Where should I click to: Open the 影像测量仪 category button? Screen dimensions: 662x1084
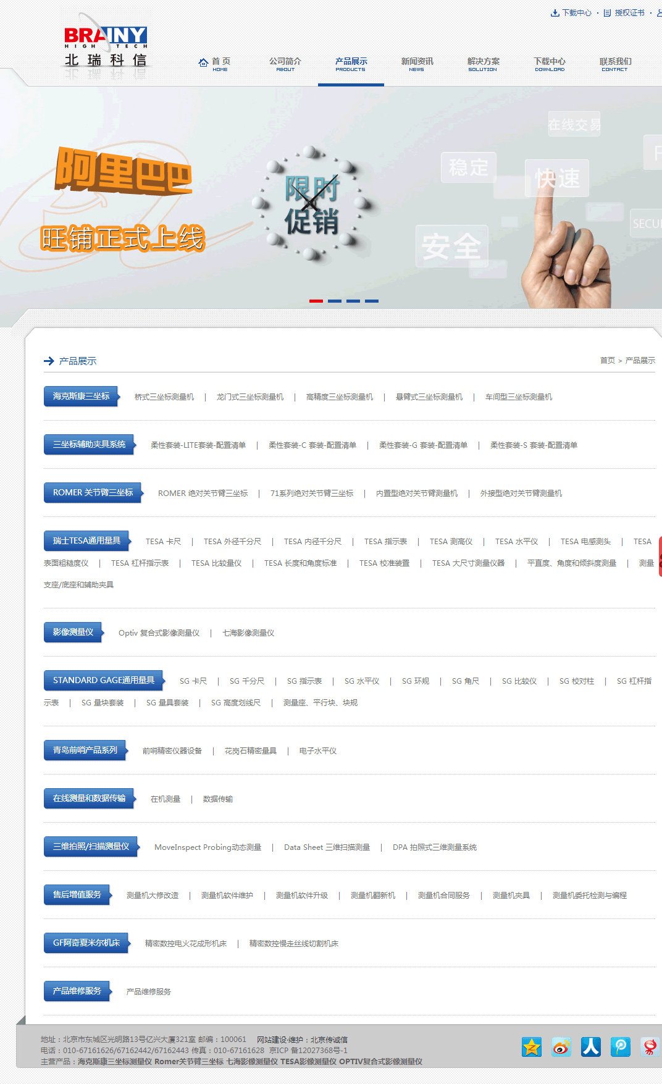tap(73, 632)
